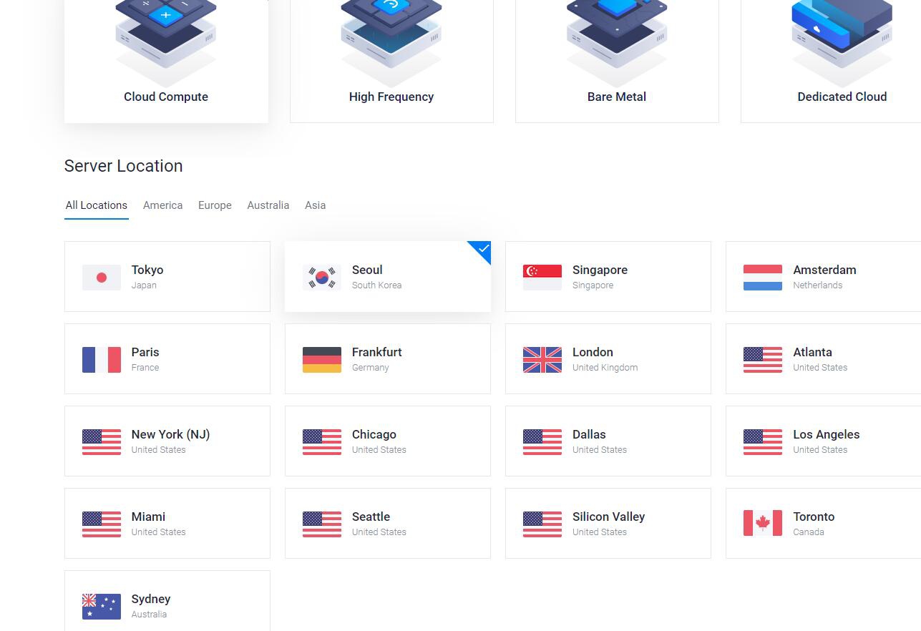Choose the New York (NJ) location
This screenshot has width=921, height=631.
[x=167, y=441]
